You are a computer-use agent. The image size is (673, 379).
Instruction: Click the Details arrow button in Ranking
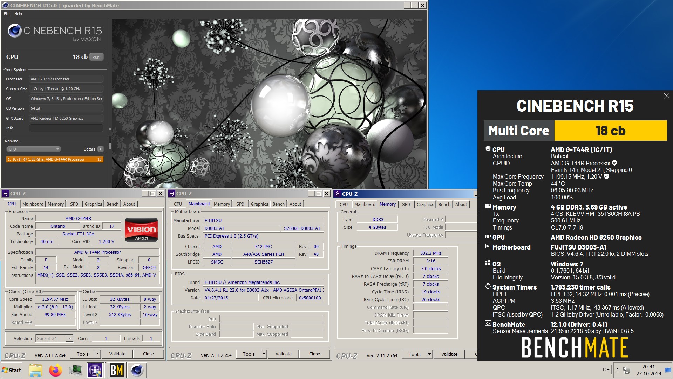(101, 149)
